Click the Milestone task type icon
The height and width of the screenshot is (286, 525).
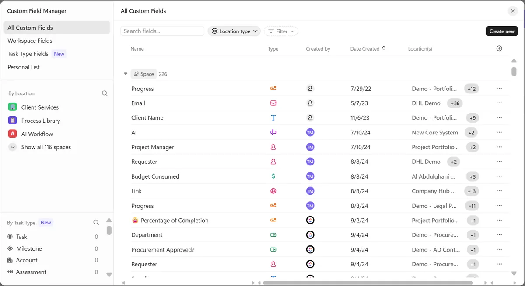(10, 248)
